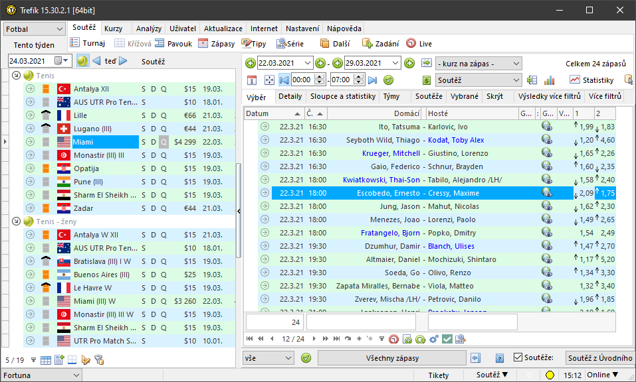Screen dimensions: 636x382
Task: Open the Live matches icon
Action: [x=411, y=44]
